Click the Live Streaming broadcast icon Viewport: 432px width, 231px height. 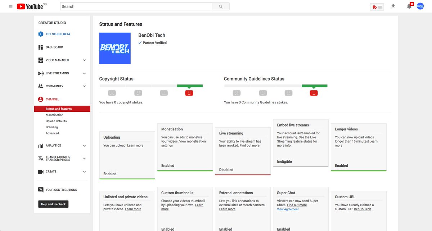click(41, 73)
